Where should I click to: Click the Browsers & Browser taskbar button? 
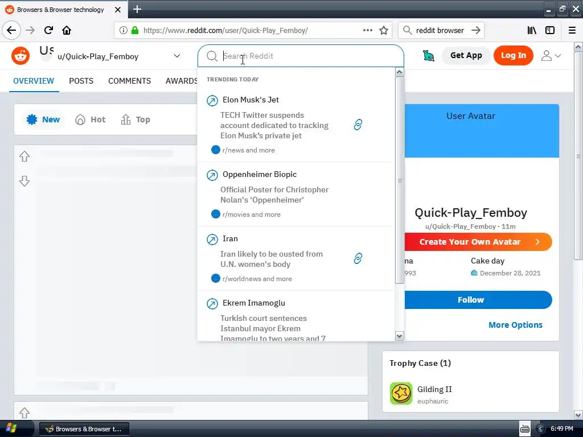(x=84, y=429)
